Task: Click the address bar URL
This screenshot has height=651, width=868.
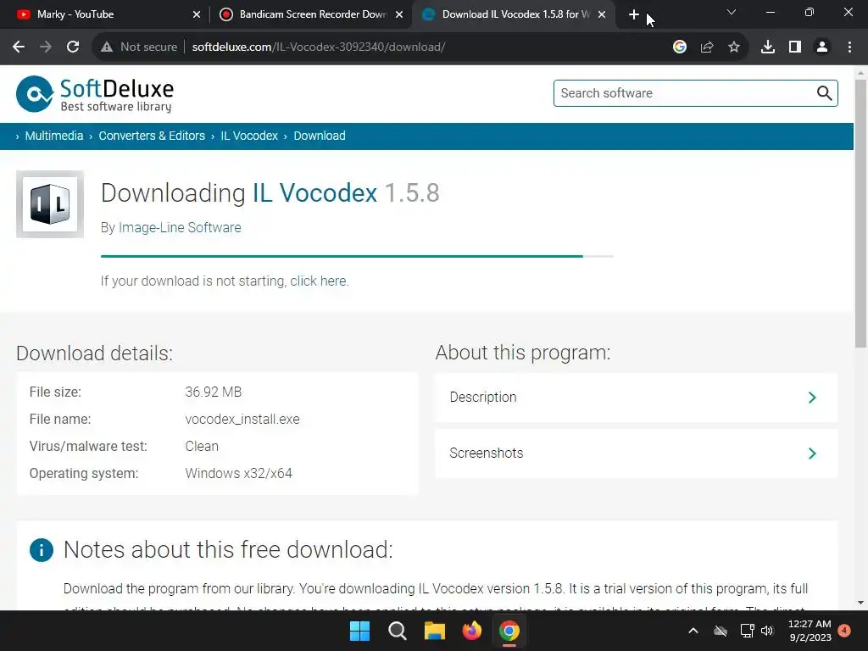Action: pyautogui.click(x=319, y=47)
